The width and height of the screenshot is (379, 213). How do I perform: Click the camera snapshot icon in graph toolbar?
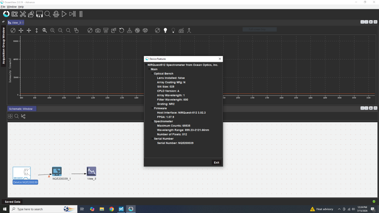pyautogui.click(x=98, y=31)
